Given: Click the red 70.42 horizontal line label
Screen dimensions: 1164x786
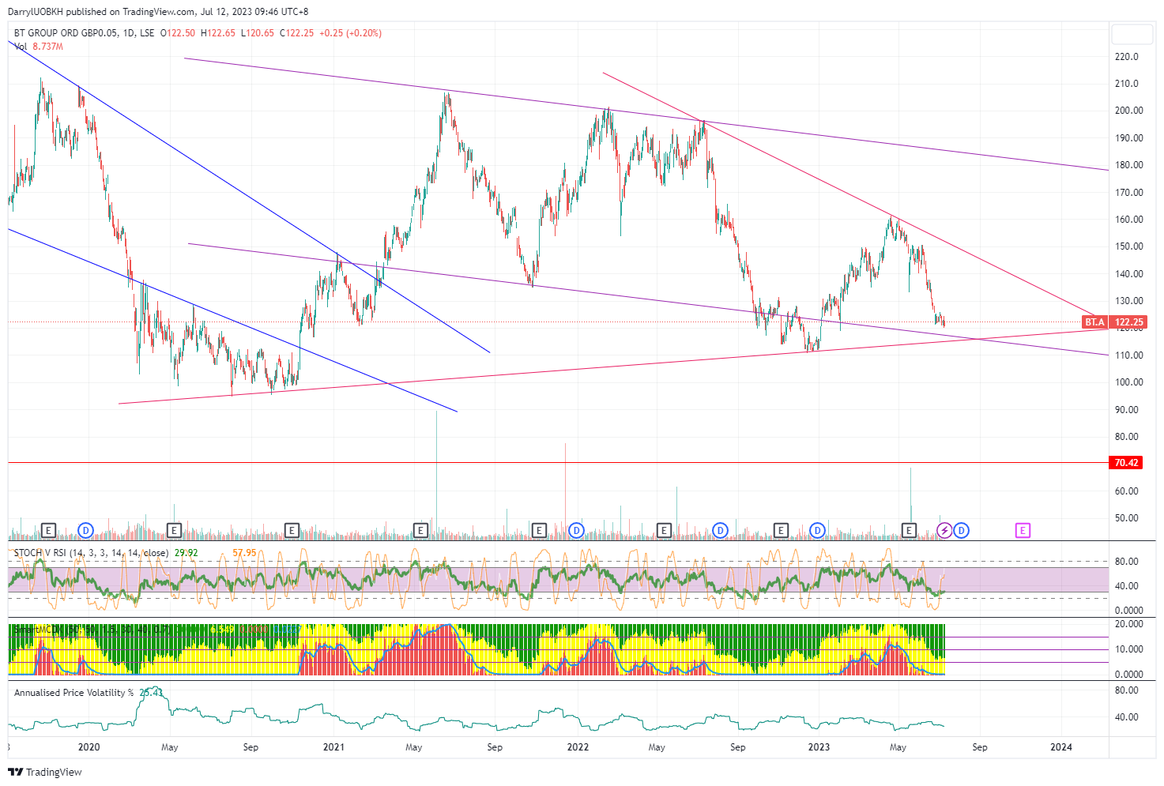Looking at the screenshot, I should click(x=1126, y=463).
